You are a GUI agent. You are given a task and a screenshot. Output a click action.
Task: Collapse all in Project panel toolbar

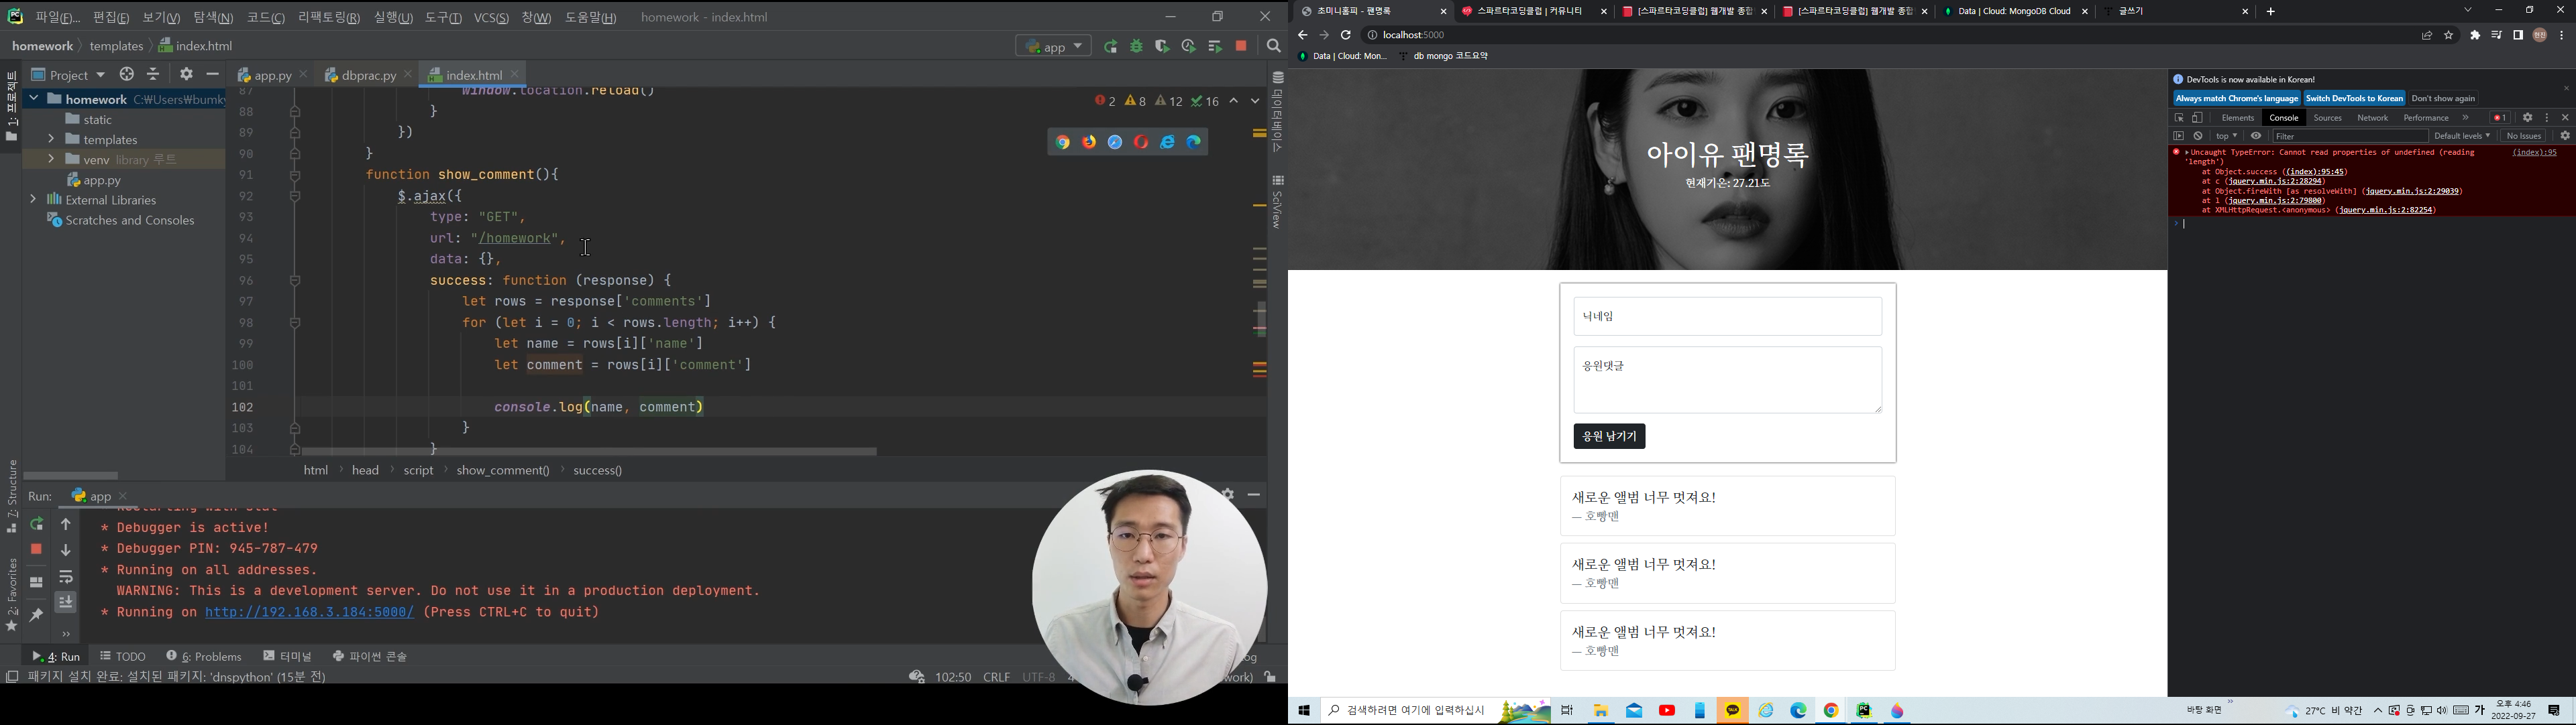click(153, 75)
